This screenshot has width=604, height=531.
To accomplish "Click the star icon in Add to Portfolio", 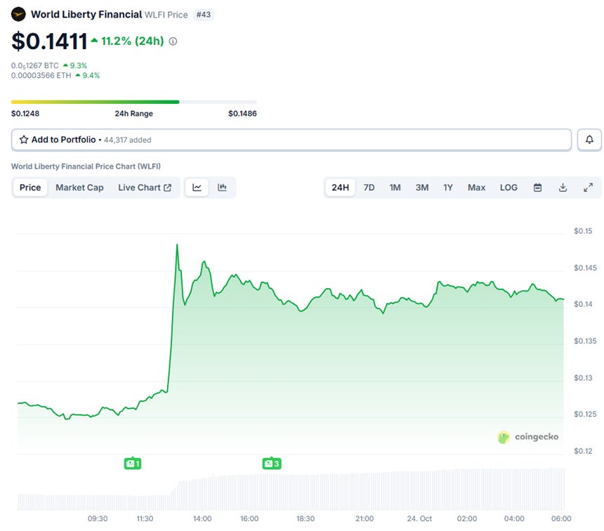I will click(24, 140).
